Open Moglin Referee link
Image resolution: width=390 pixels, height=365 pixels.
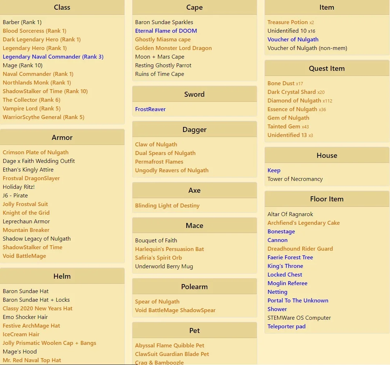[287, 283]
